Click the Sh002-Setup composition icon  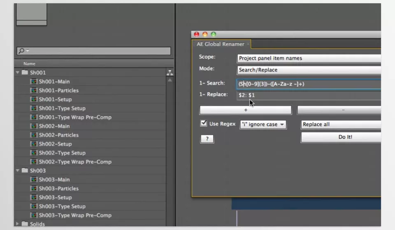pyautogui.click(x=34, y=144)
